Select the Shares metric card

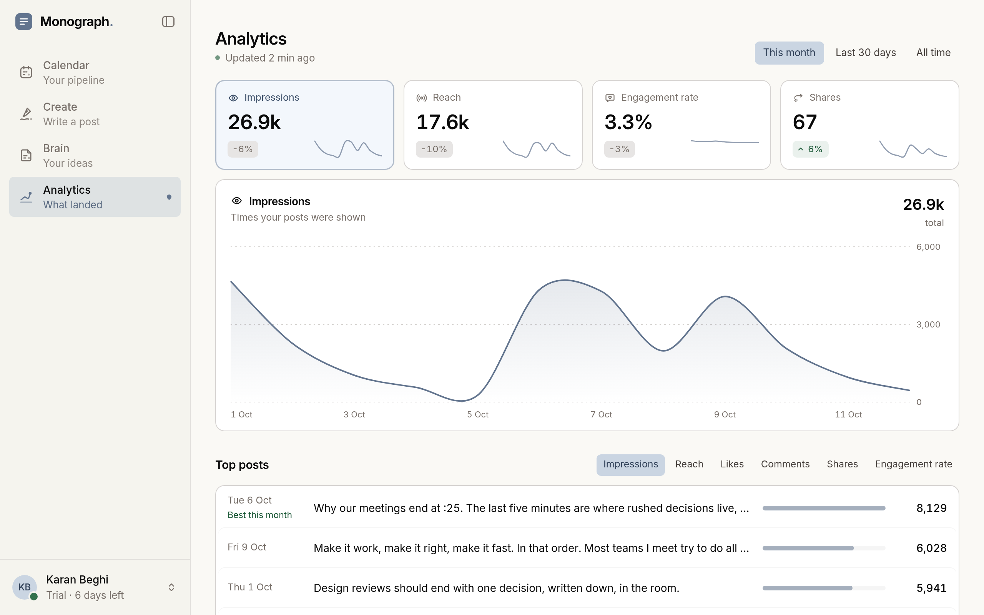pyautogui.click(x=869, y=125)
